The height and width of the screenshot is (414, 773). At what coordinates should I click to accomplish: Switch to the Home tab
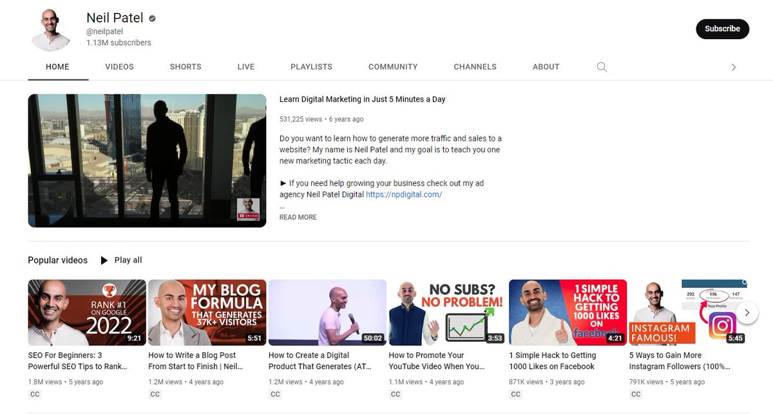(57, 67)
